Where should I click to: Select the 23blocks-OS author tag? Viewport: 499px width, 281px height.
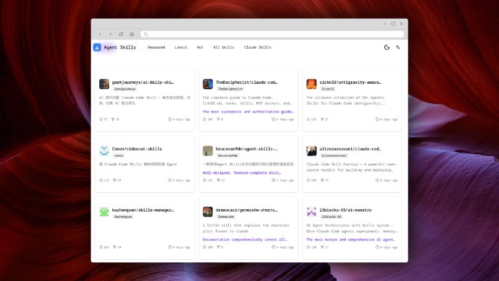click(331, 217)
